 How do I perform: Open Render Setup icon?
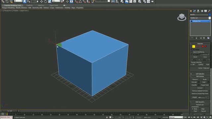pos(144,1)
